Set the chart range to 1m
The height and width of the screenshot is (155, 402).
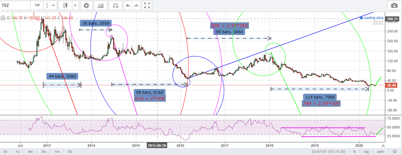57,152
